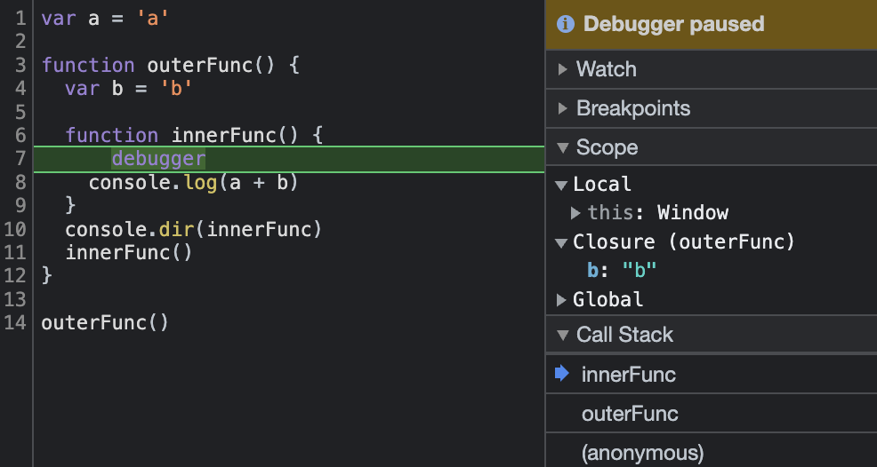The image size is (877, 467).
Task: Click the console.dir(innerFunc) line
Action: pos(194,230)
